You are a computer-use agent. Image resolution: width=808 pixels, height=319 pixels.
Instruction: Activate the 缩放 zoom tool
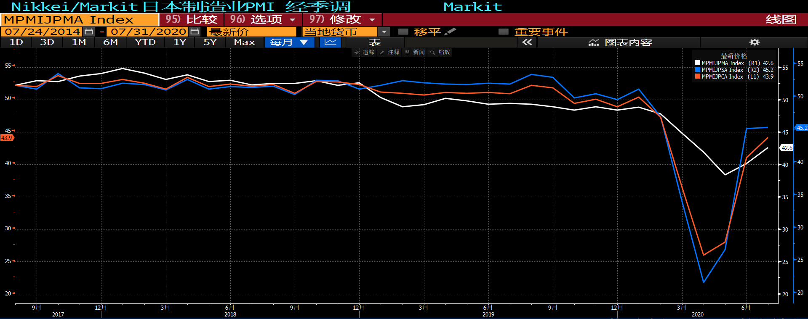click(440, 52)
